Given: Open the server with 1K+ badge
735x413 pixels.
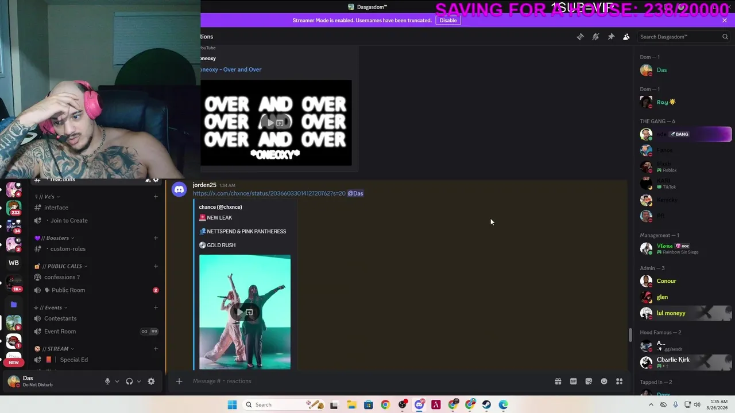Looking at the screenshot, I should (x=14, y=282).
